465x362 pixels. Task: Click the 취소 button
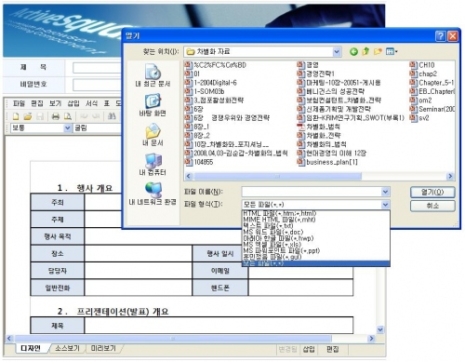coord(432,206)
